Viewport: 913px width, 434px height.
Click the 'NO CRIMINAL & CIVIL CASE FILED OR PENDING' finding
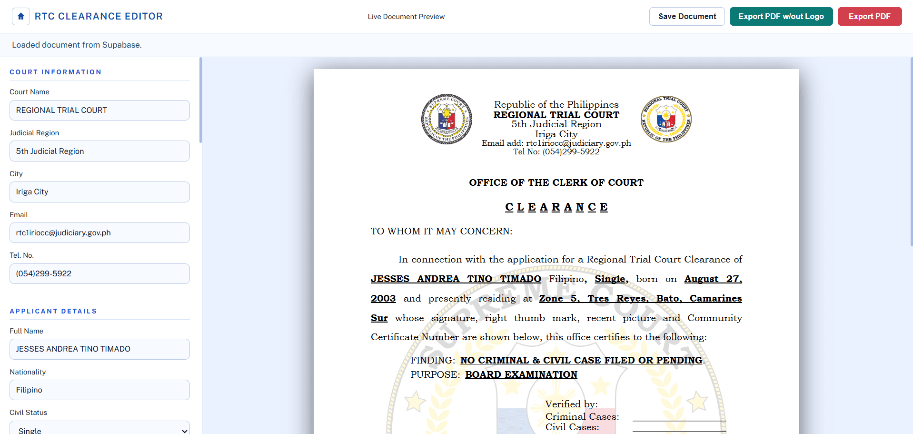[x=581, y=360]
